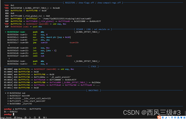This screenshot has width=186, height=119.
Task: Click the <sum+10> jne instruction line
Action: [x=43, y=42]
